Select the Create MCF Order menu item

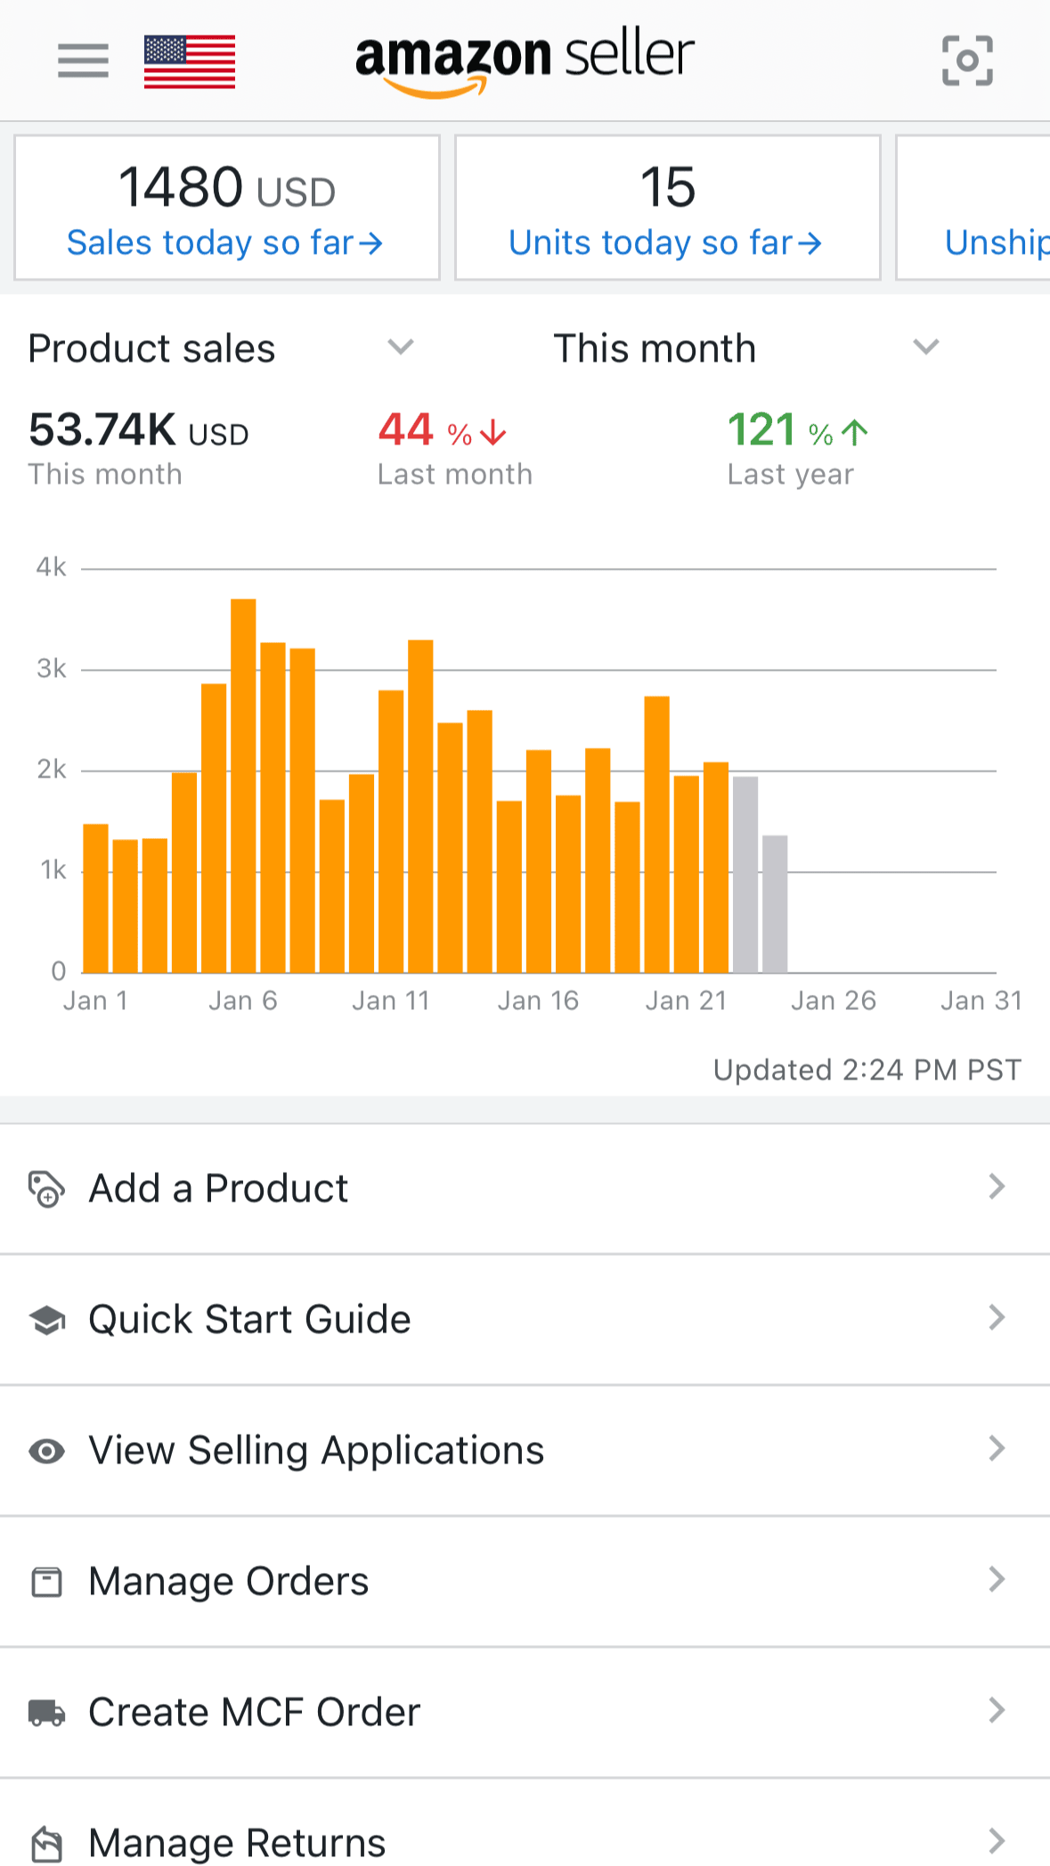(254, 1712)
